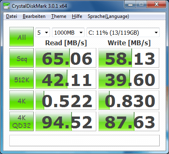Click the 4K write result 0.830

129,100
